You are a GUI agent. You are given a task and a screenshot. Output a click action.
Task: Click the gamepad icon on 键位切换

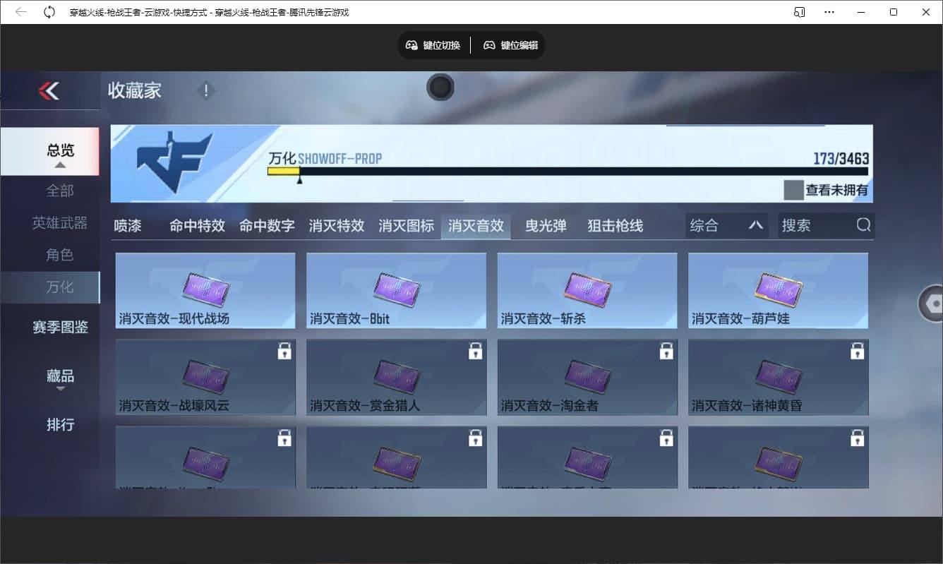coord(412,44)
